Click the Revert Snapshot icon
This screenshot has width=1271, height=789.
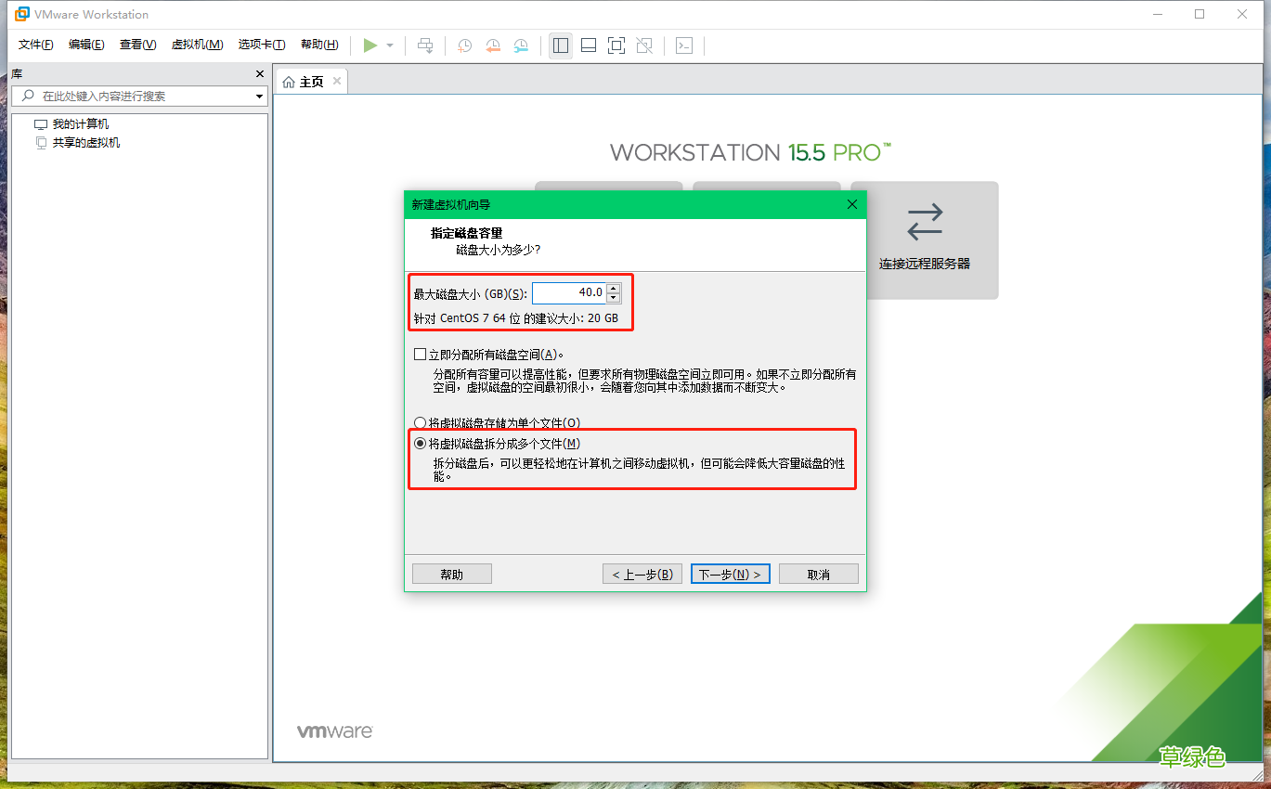pyautogui.click(x=493, y=45)
